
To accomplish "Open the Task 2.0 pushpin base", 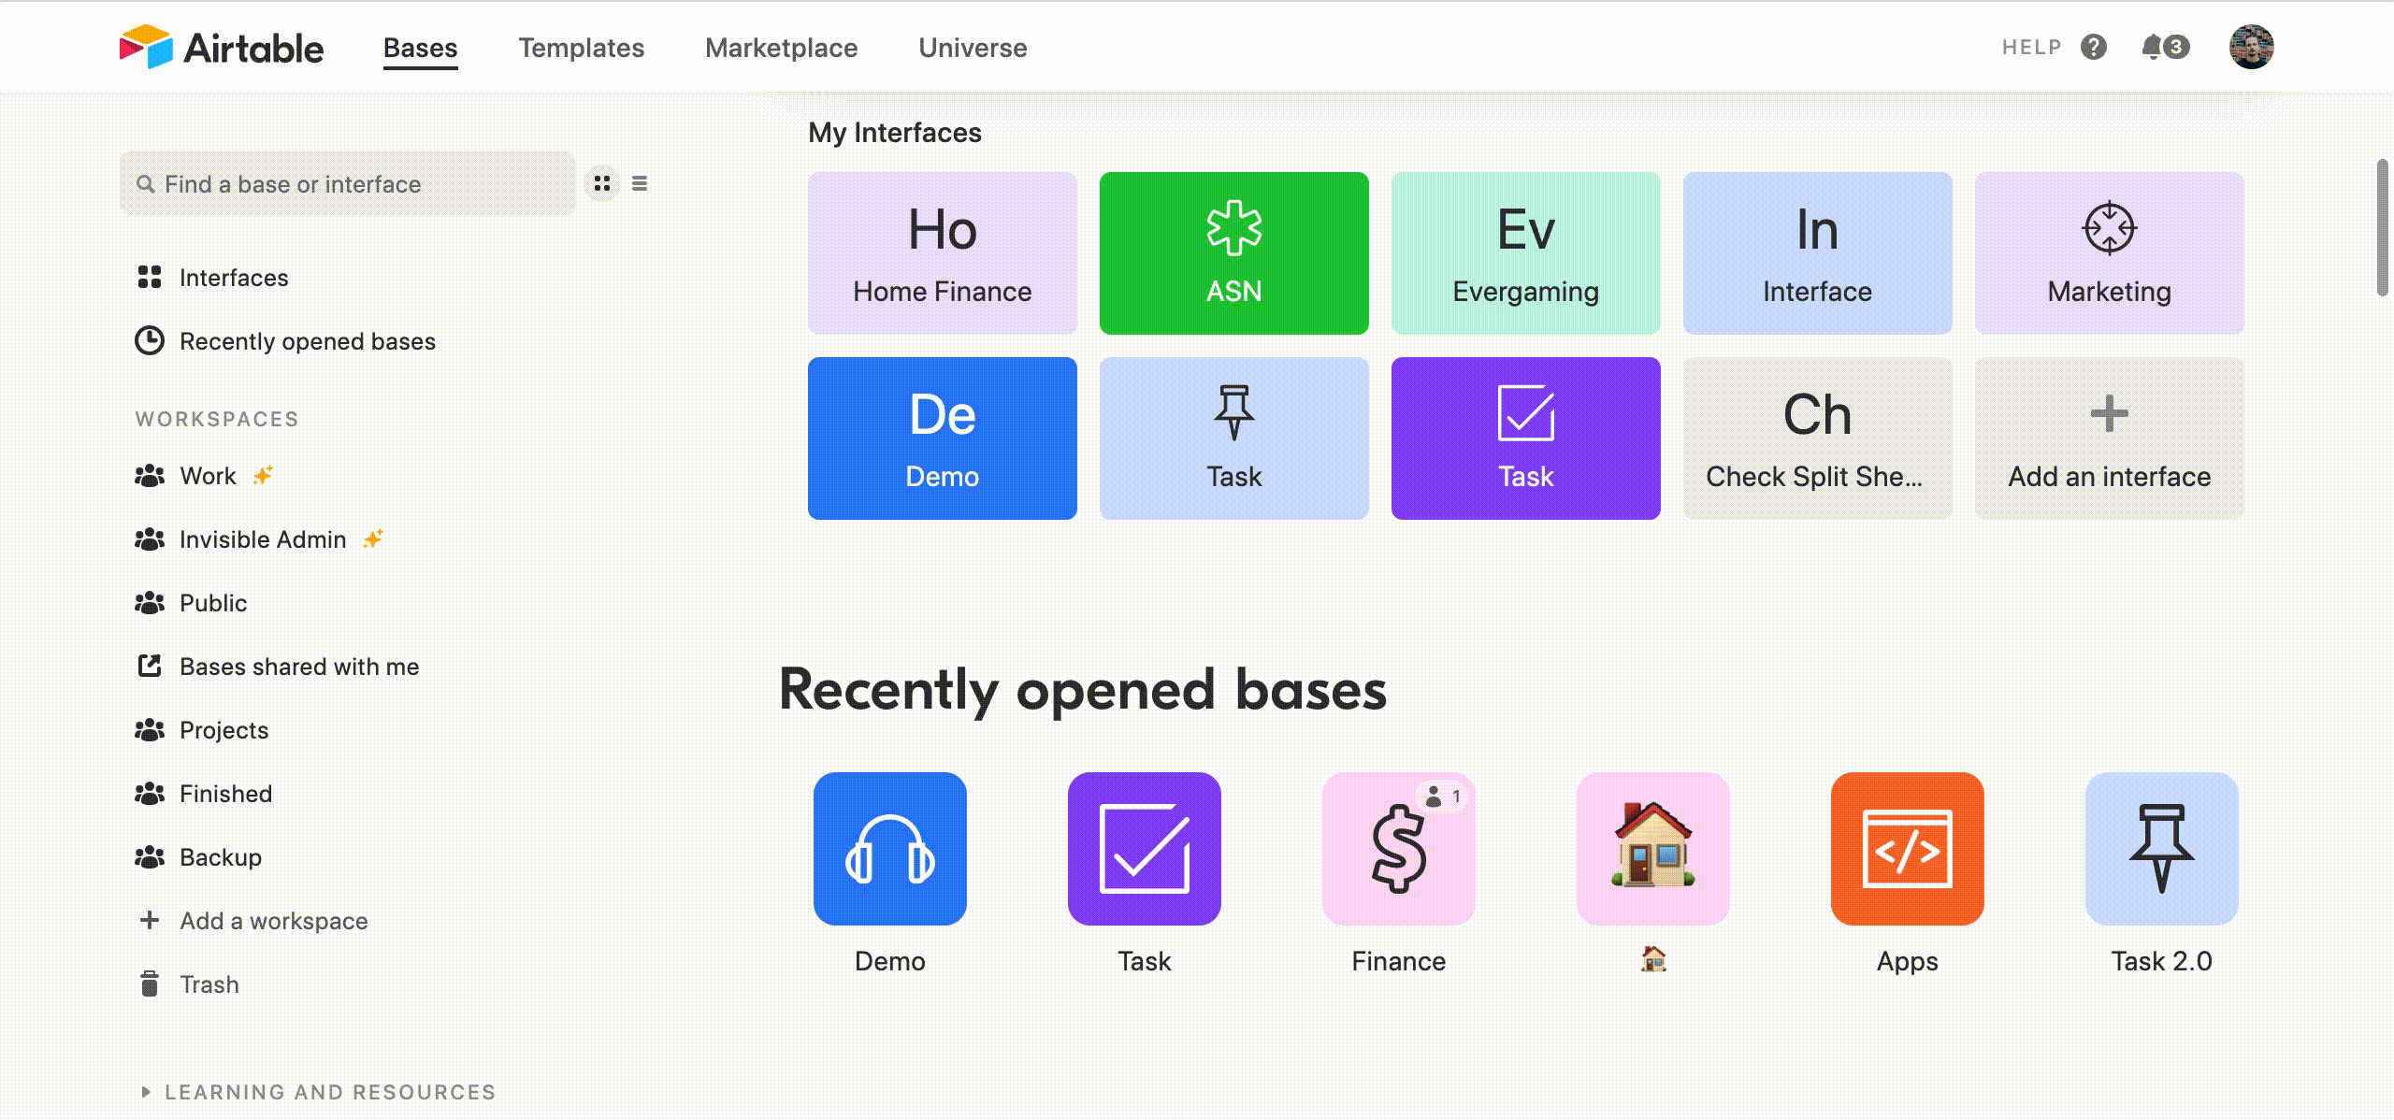I will (2161, 849).
